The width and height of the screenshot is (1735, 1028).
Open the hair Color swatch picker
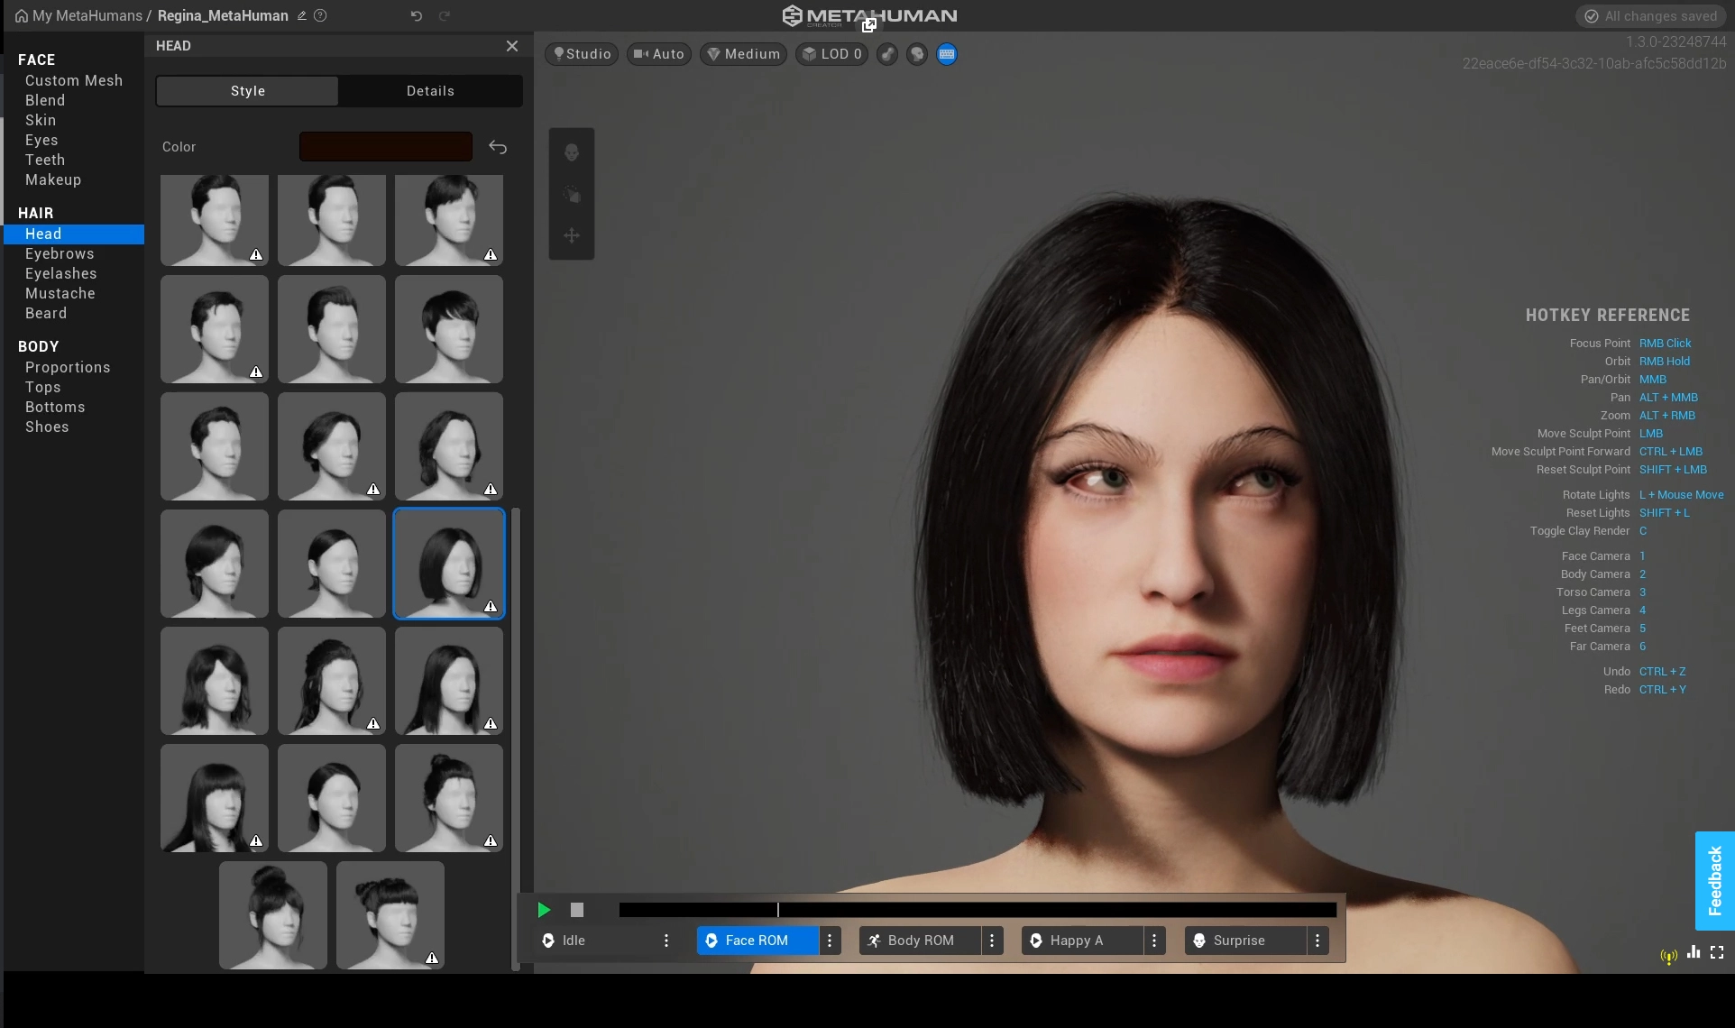pos(386,147)
